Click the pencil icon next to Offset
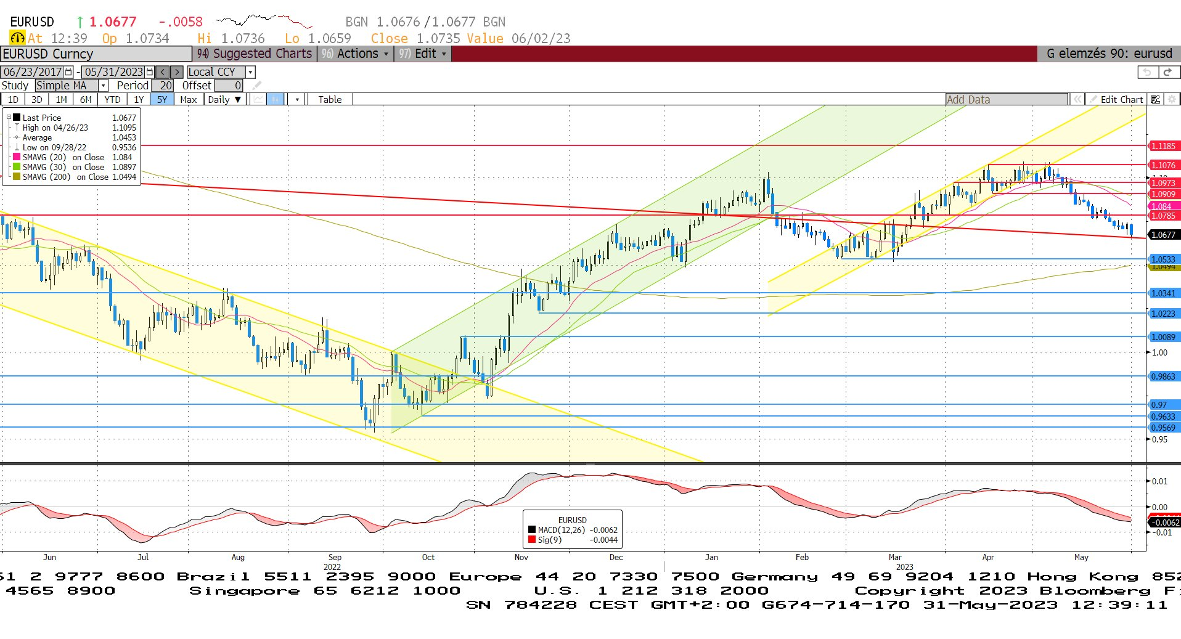1181x639 pixels. tap(257, 86)
